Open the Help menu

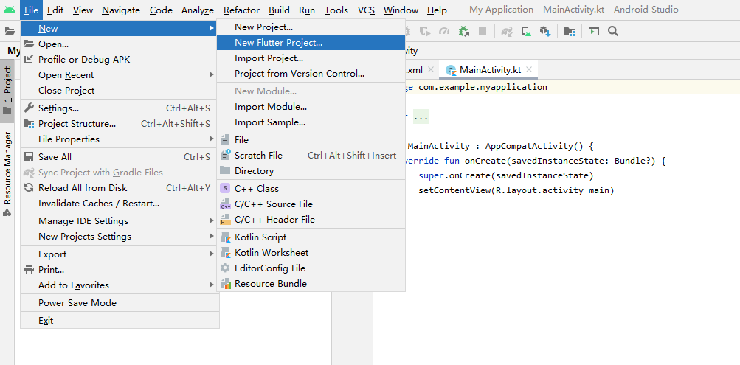click(437, 10)
